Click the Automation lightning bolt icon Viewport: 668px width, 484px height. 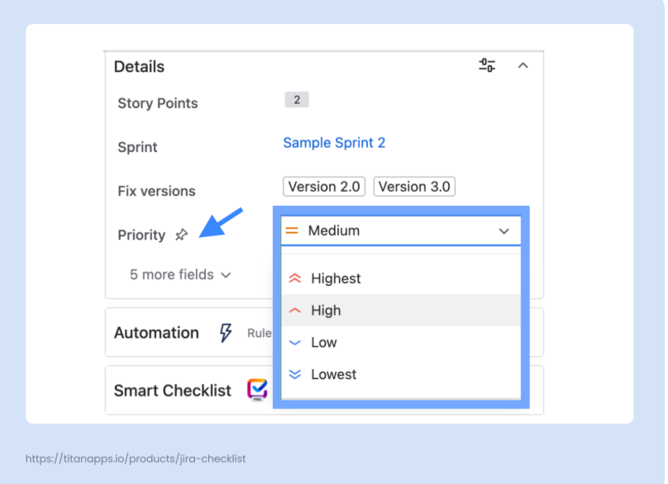click(x=225, y=333)
